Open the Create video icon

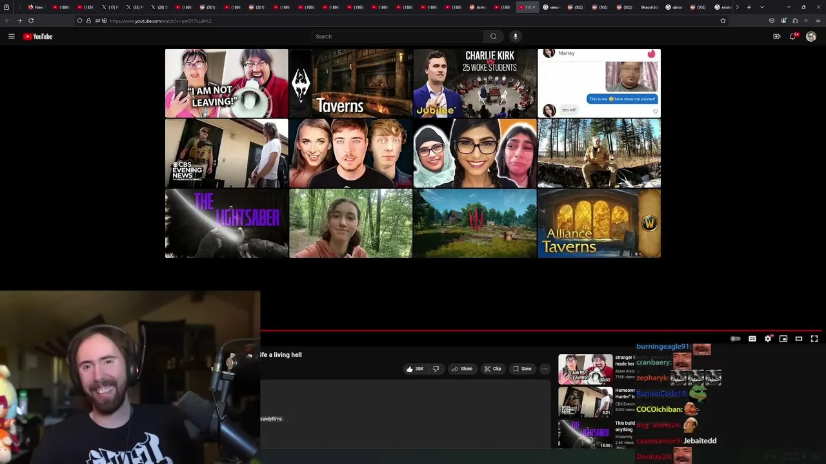777,37
